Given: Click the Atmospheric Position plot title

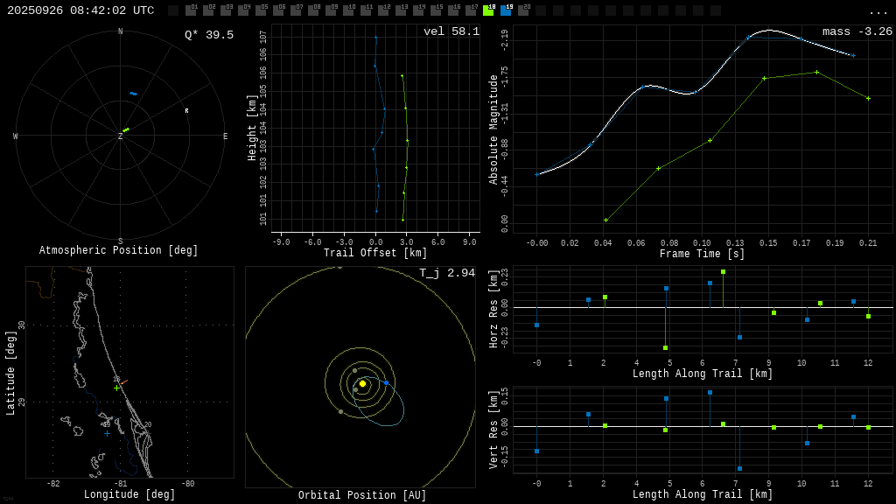Looking at the screenshot, I should click(118, 250).
